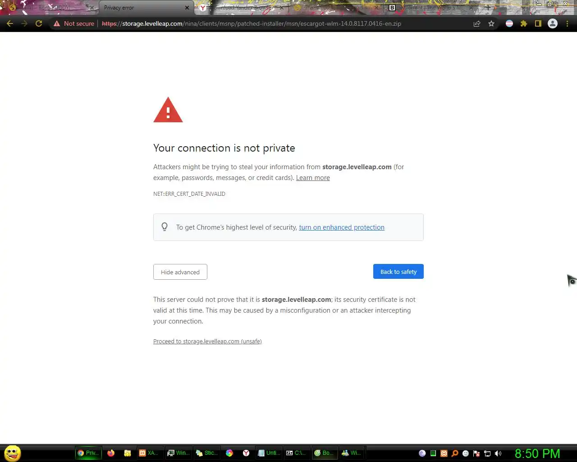Image resolution: width=577 pixels, height=462 pixels.
Task: Switch to Unti... notepad taskbar window
Action: (x=269, y=453)
